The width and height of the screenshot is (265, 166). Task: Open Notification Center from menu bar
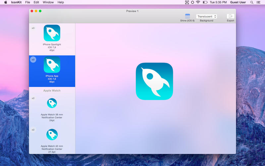(x=258, y=2)
